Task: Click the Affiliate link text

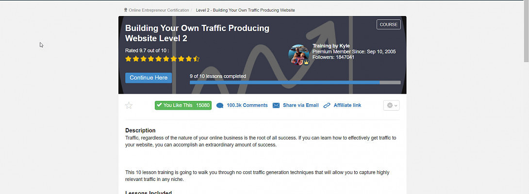Action: pyautogui.click(x=347, y=105)
